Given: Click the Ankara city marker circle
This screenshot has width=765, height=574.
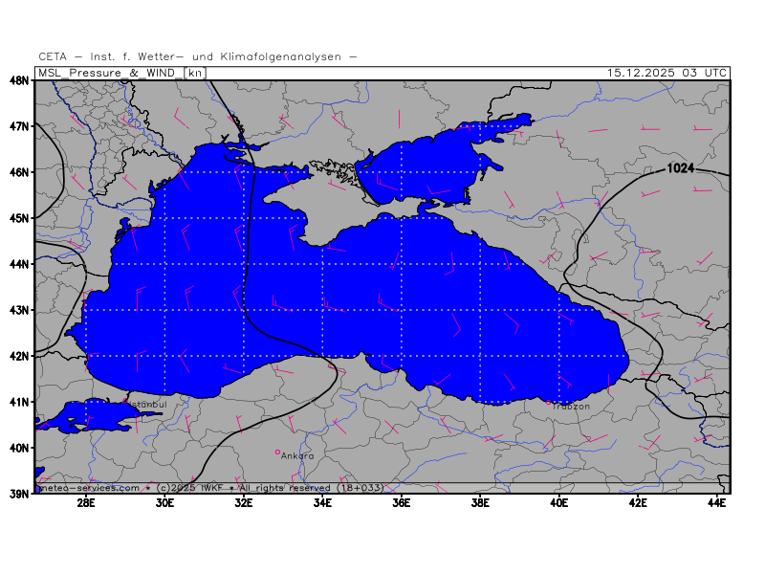Looking at the screenshot, I should (277, 452).
